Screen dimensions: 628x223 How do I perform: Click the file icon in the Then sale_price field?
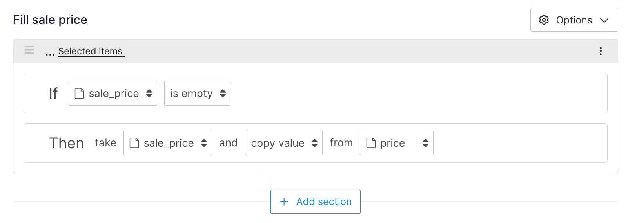134,143
